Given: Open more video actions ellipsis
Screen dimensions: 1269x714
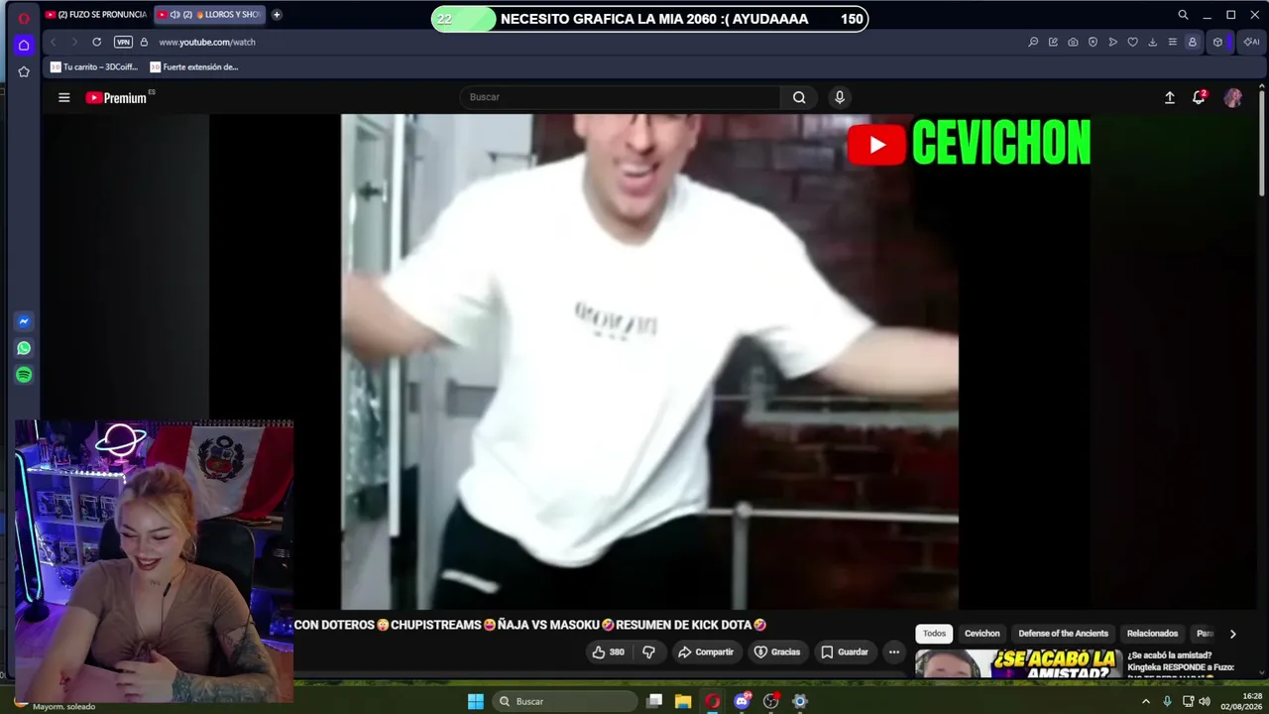Looking at the screenshot, I should coord(894,652).
